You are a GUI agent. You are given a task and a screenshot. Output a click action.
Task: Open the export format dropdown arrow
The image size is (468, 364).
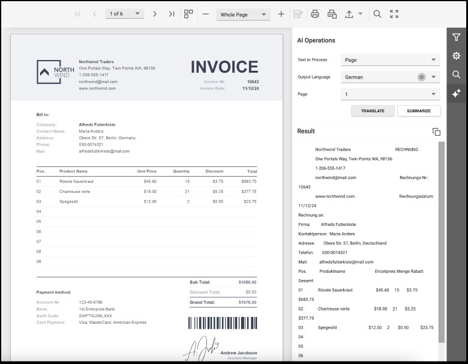[360, 14]
